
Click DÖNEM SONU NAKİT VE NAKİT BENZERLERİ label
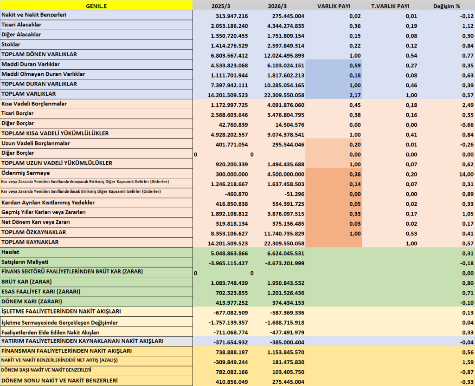pos(59,380)
